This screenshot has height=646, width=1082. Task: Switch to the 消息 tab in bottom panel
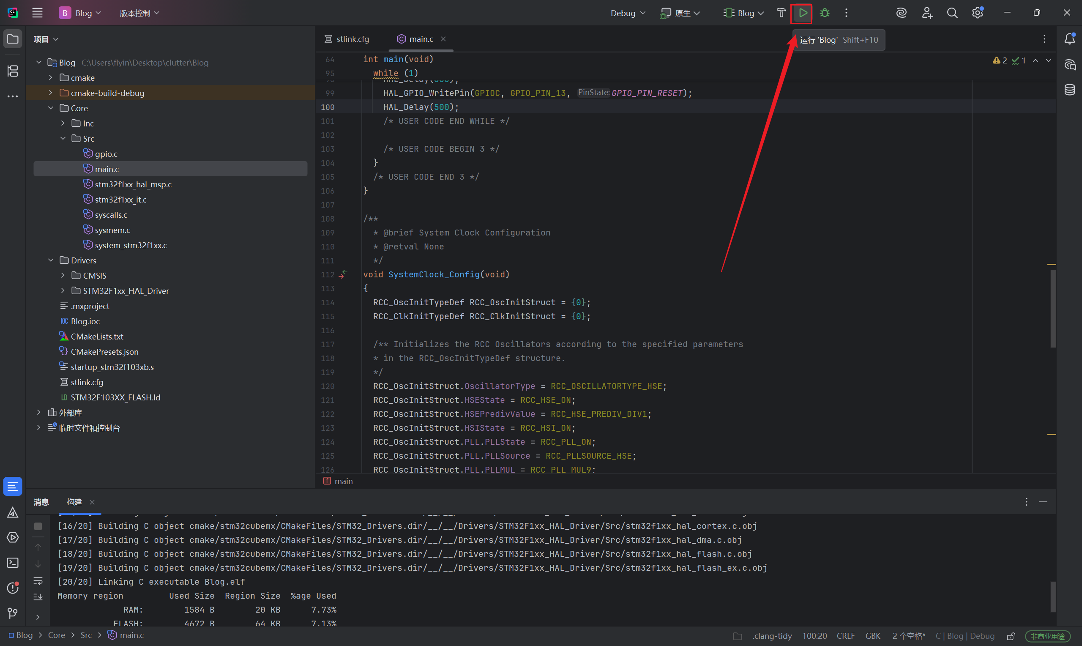point(41,502)
